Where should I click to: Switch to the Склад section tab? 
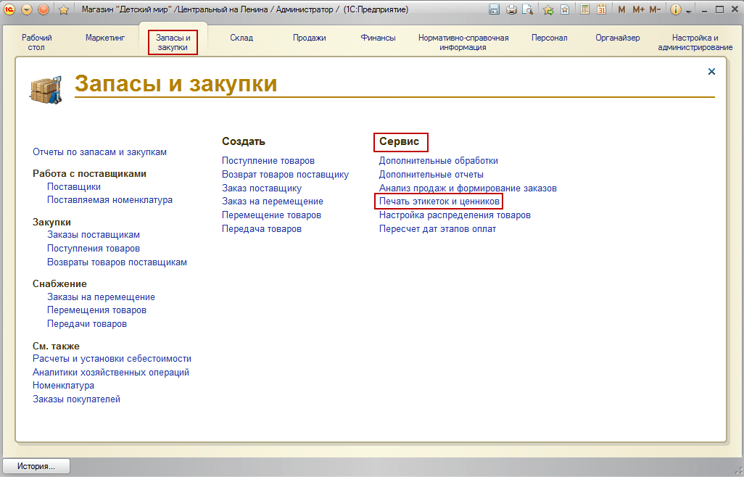coord(241,38)
